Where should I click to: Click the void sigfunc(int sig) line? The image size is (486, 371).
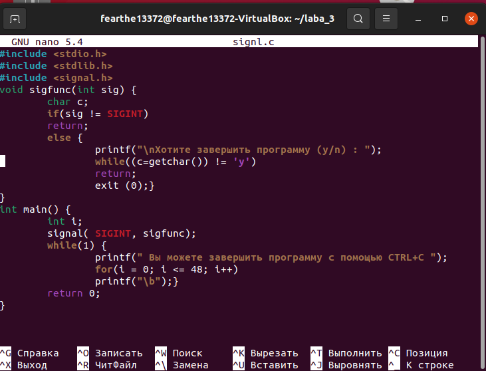coord(68,90)
